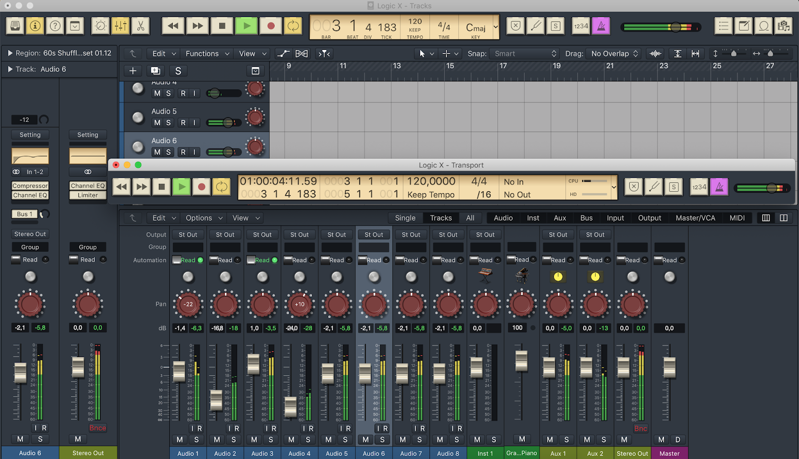Expand the Region inspector disclosure triangle
Viewport: 799px width, 459px height.
click(x=9, y=53)
